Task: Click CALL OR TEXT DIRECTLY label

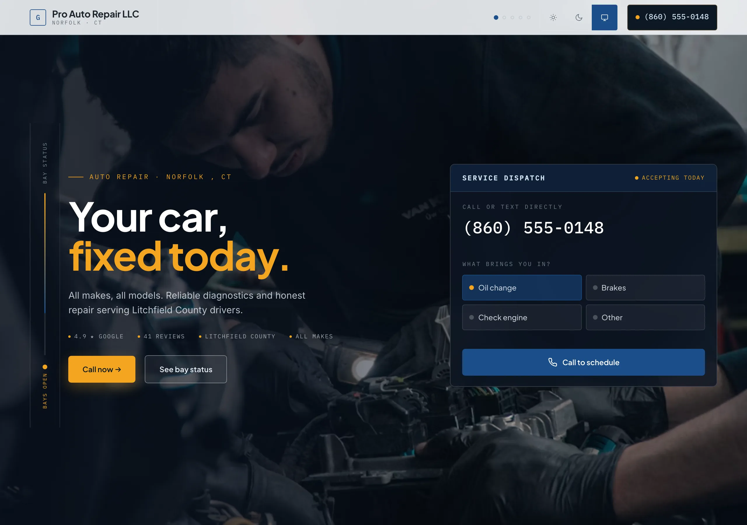Action: pos(512,207)
